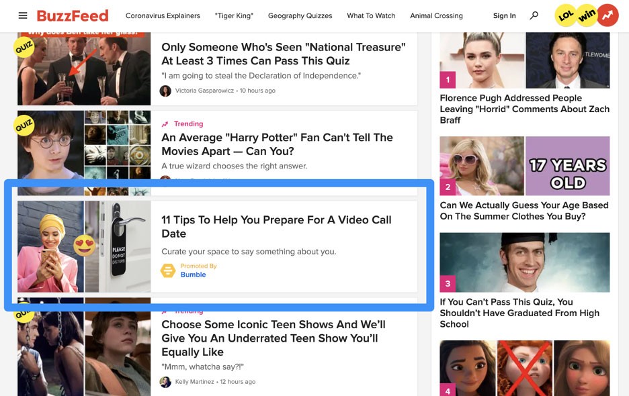Open "Tiger King" nav item

tap(234, 15)
